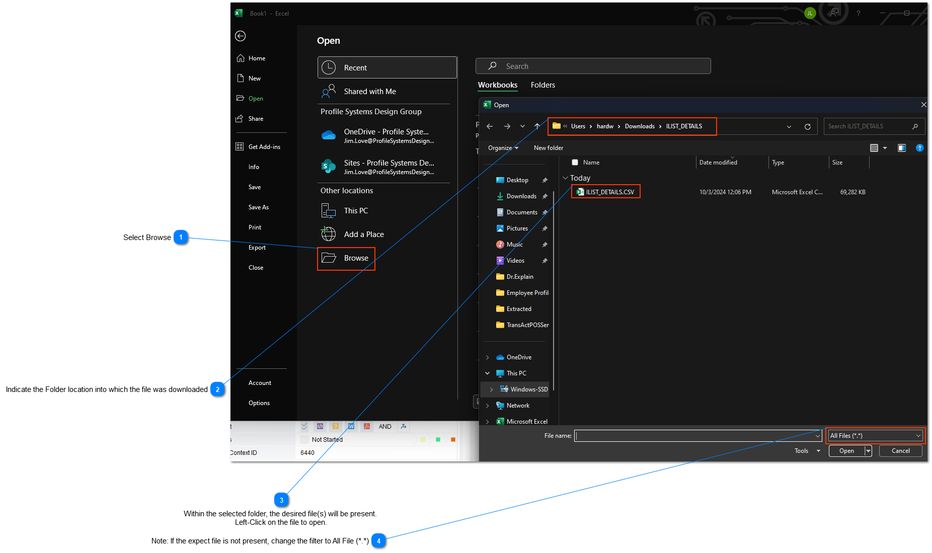The image size is (932, 553).
Task: Open the Home page in sidebar
Action: (251, 58)
